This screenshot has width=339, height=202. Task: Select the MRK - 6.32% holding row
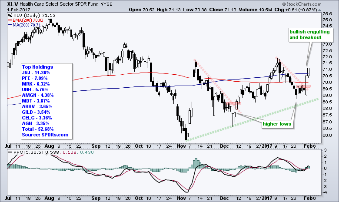[36, 84]
